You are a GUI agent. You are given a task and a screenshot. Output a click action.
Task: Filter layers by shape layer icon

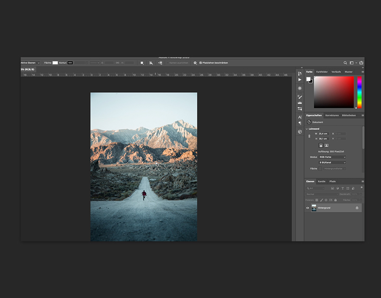point(348,188)
